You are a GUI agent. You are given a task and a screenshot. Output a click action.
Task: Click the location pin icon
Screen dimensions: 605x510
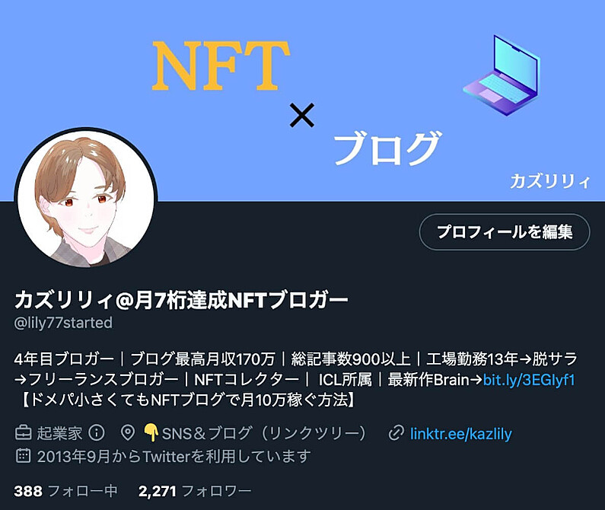click(128, 433)
